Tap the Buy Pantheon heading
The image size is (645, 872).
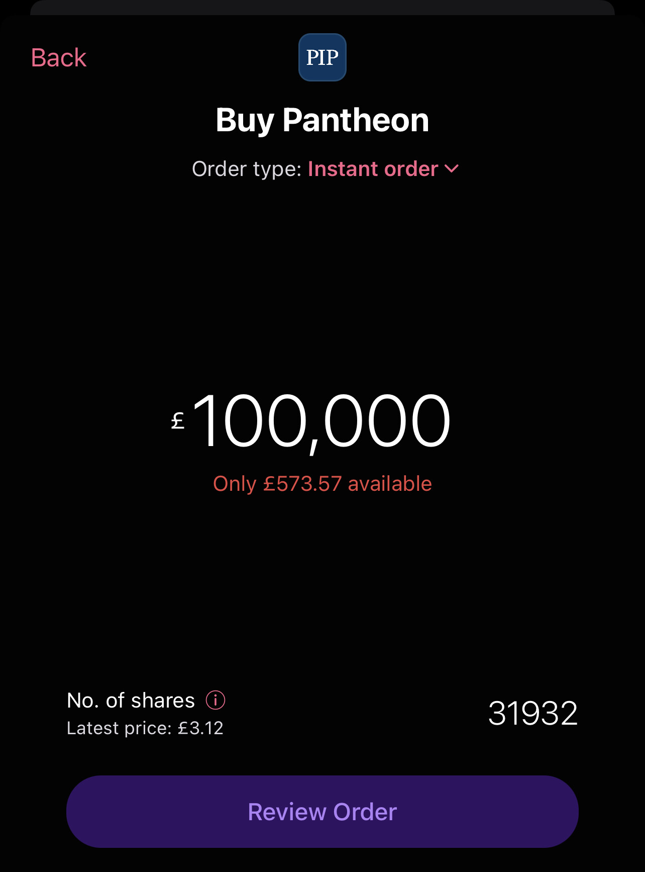[x=322, y=121]
